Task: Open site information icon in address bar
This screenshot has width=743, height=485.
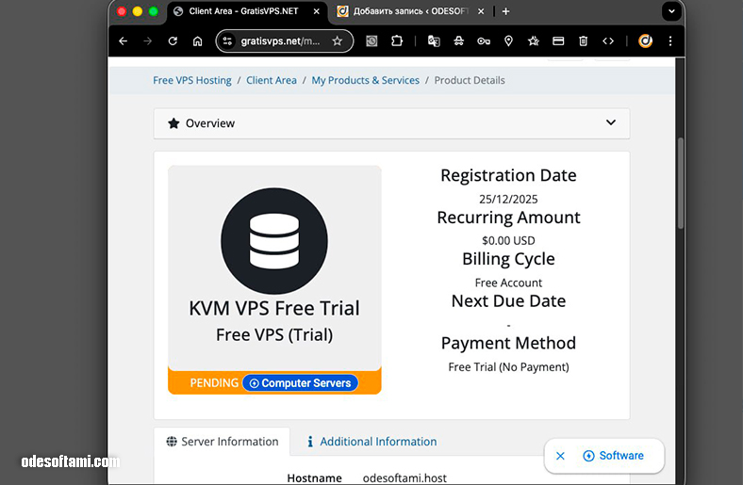Action: click(x=227, y=41)
